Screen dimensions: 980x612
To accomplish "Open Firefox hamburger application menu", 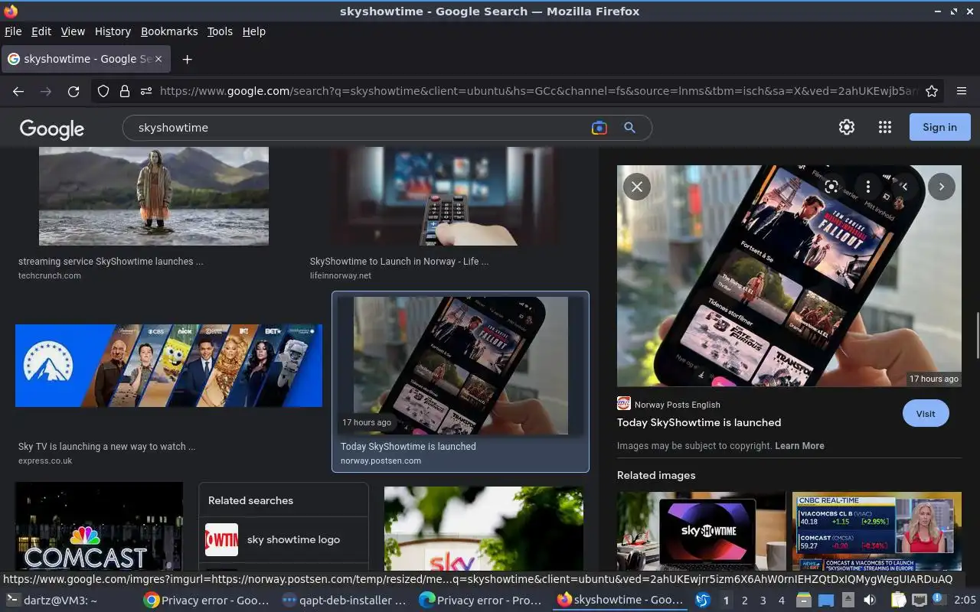I will (962, 92).
